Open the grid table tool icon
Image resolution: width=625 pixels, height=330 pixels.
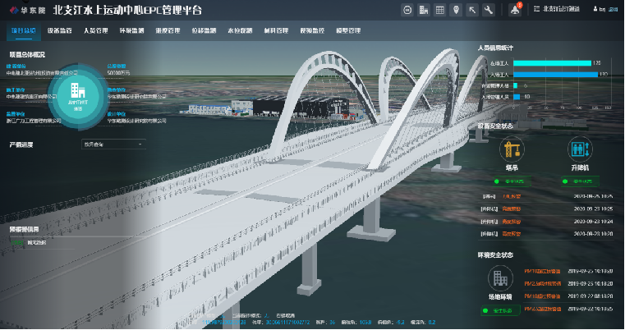click(439, 10)
